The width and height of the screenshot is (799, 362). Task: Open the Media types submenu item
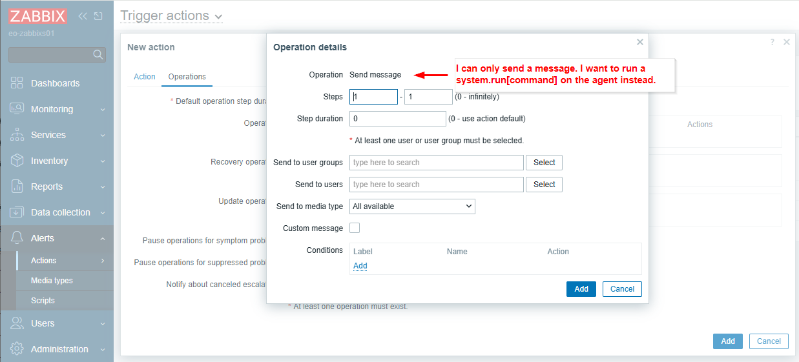click(52, 281)
